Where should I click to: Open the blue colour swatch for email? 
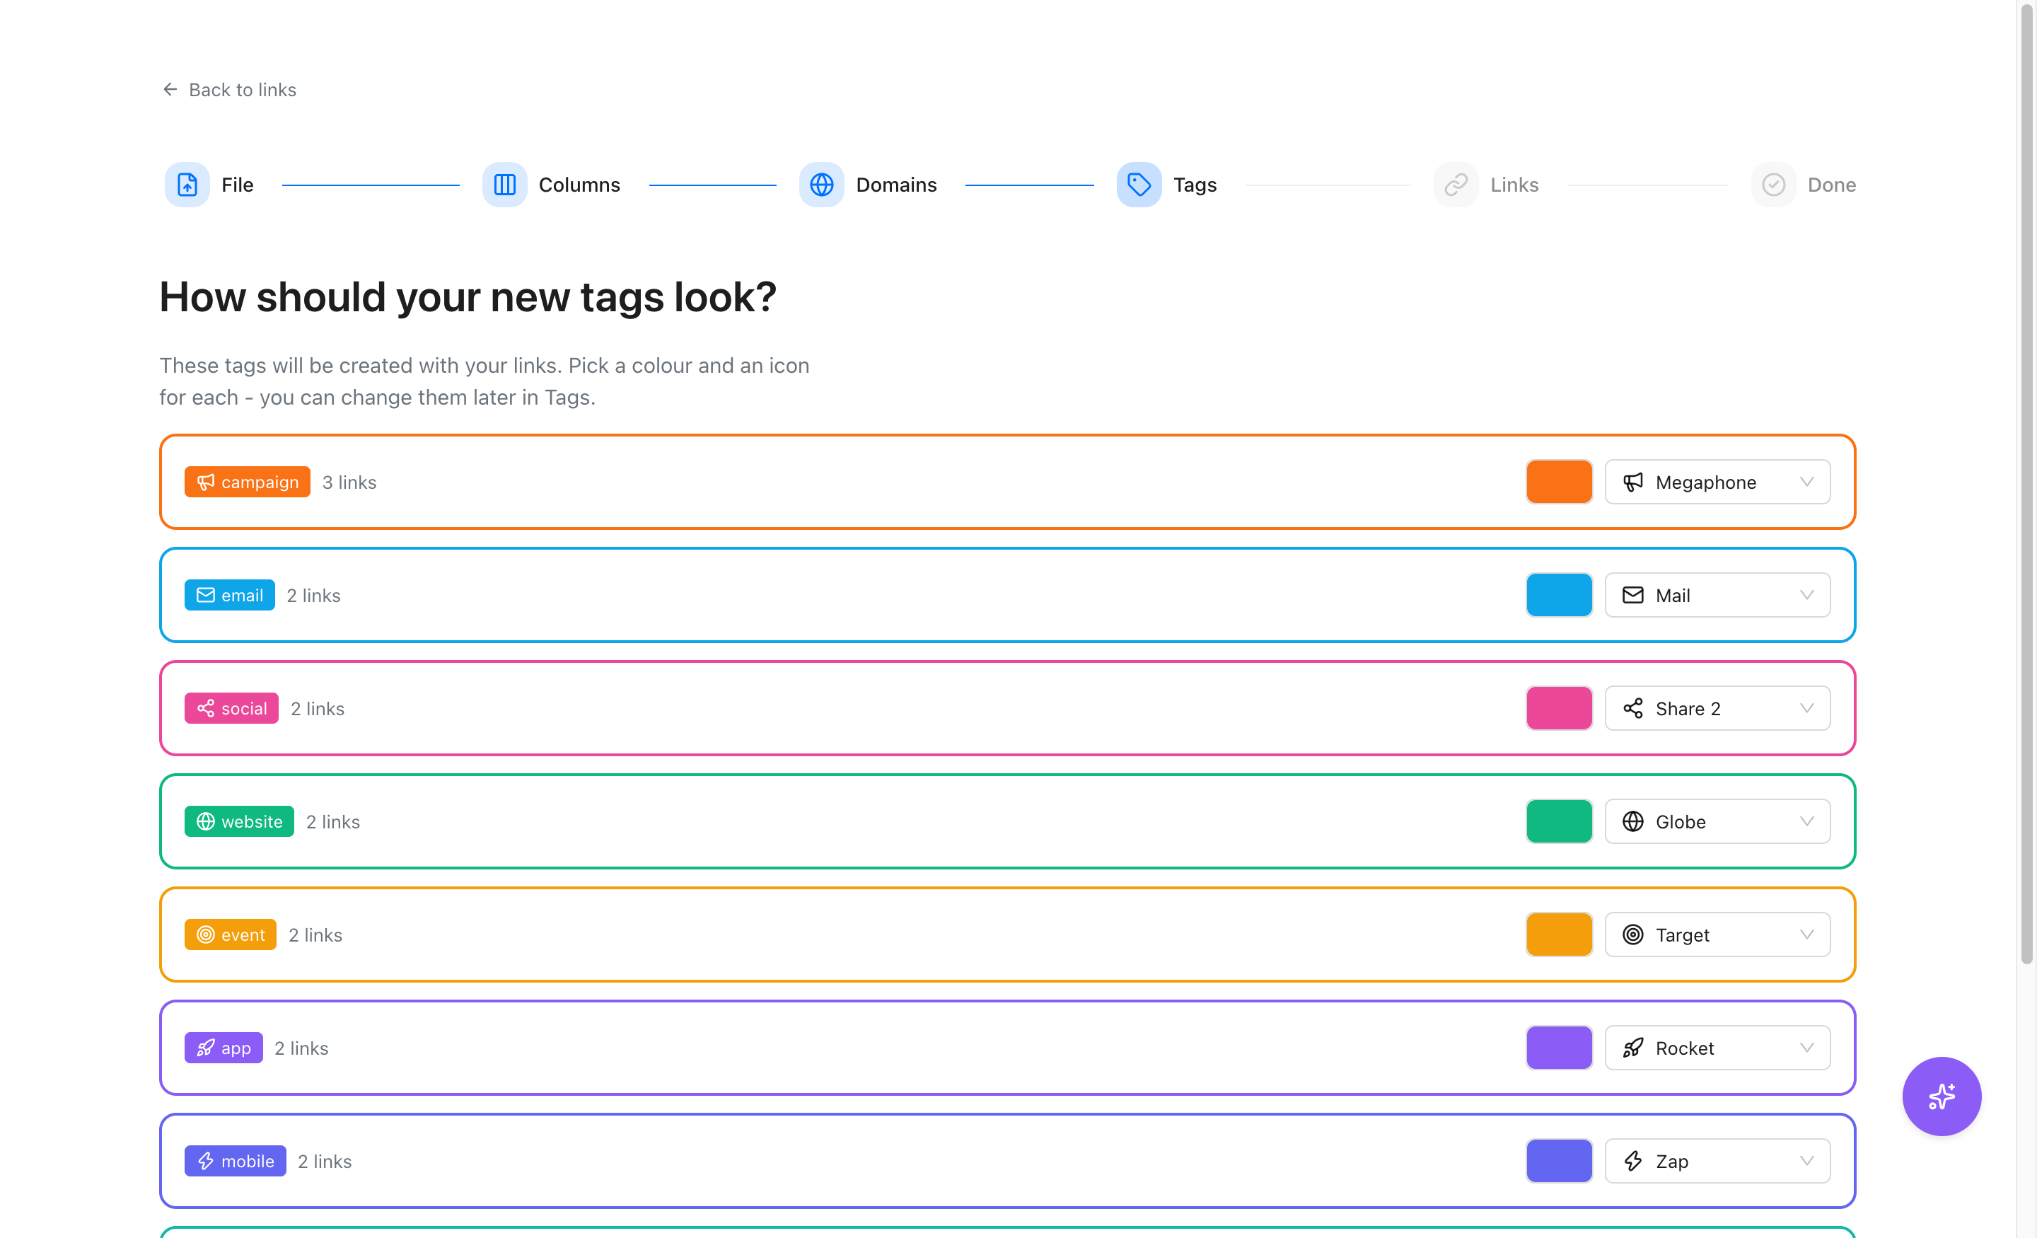(1559, 596)
